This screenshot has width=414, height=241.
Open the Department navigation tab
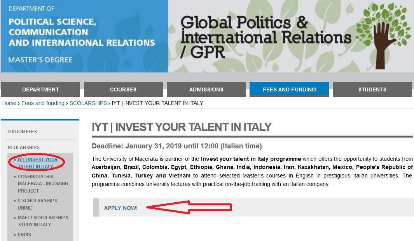pos(40,90)
